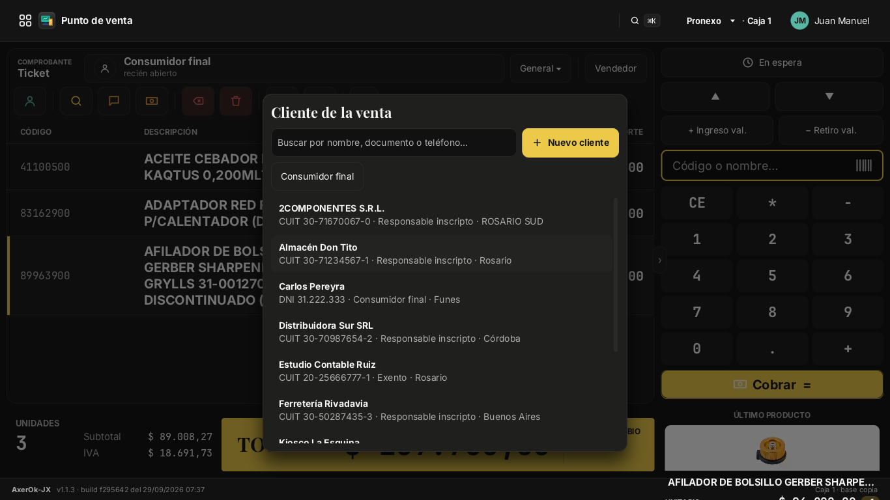890x500 pixels.
Task: Click the red backspace delete-item icon
Action: click(x=198, y=101)
